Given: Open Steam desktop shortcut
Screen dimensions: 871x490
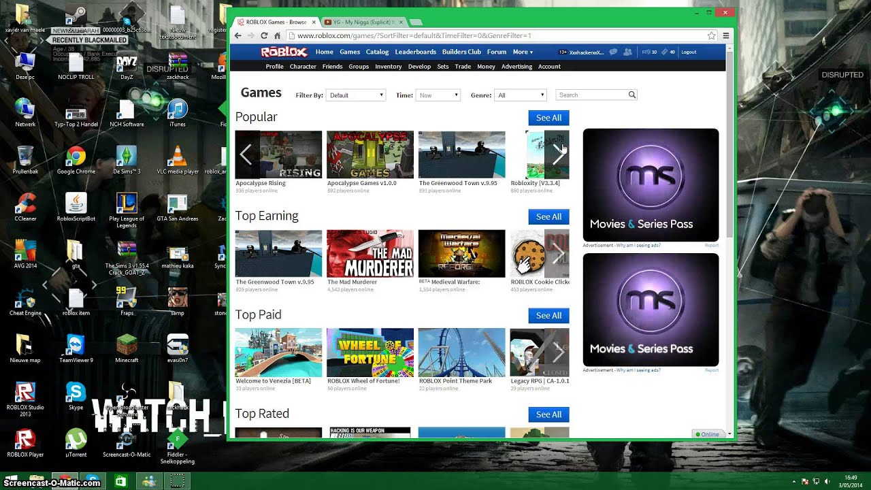Looking at the screenshot, I should coord(76,19).
